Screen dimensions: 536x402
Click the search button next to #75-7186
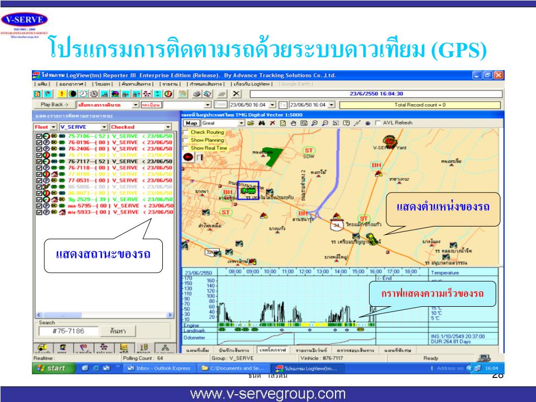[118, 331]
